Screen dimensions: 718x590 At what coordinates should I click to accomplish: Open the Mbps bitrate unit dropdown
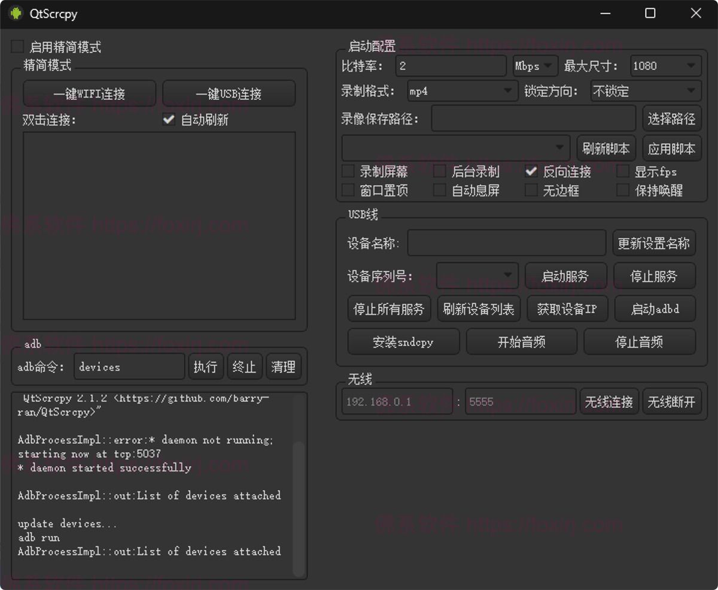(x=535, y=66)
